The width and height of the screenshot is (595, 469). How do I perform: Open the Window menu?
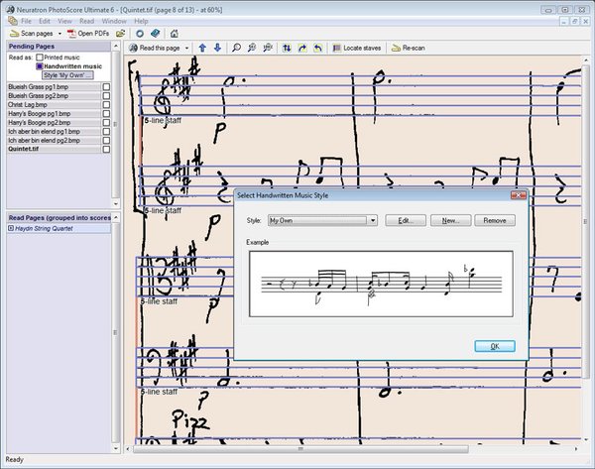click(x=114, y=21)
